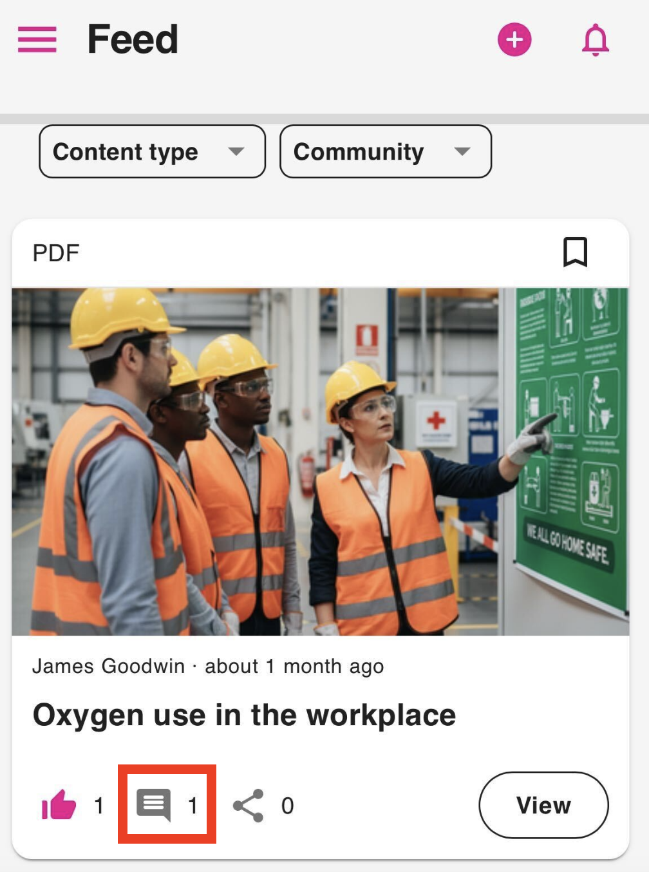Open the Content type filter dropdown
649x872 pixels.
[152, 151]
